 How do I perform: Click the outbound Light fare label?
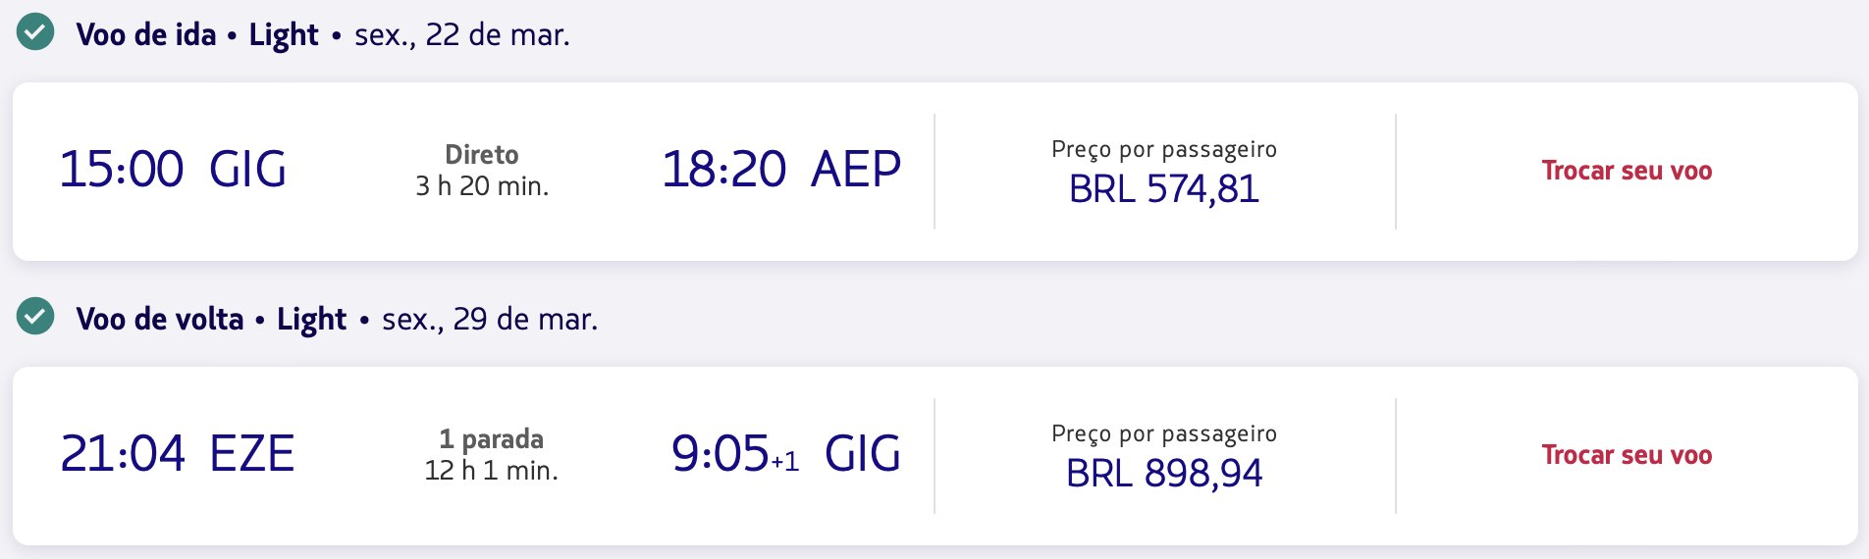pyautogui.click(x=284, y=35)
